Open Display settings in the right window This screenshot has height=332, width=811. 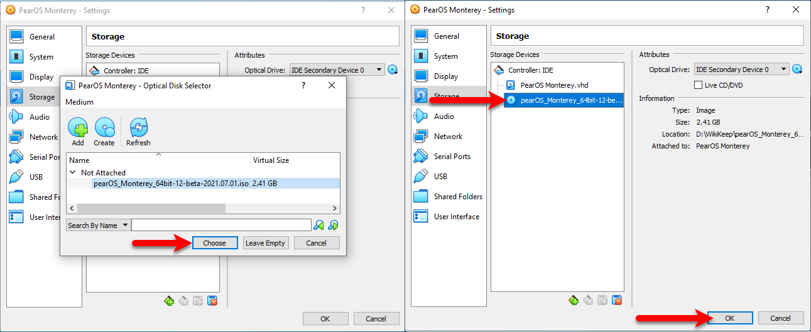pos(449,76)
